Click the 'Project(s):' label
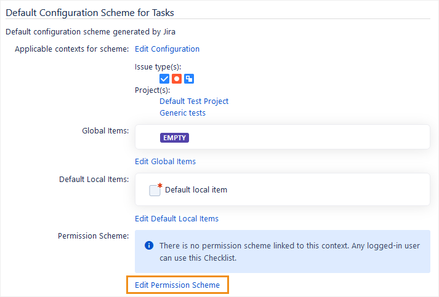 pyautogui.click(x=152, y=90)
